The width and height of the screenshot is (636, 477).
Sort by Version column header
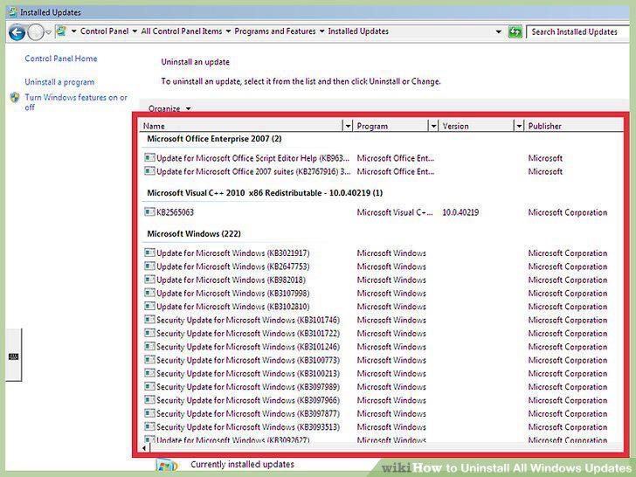point(477,126)
